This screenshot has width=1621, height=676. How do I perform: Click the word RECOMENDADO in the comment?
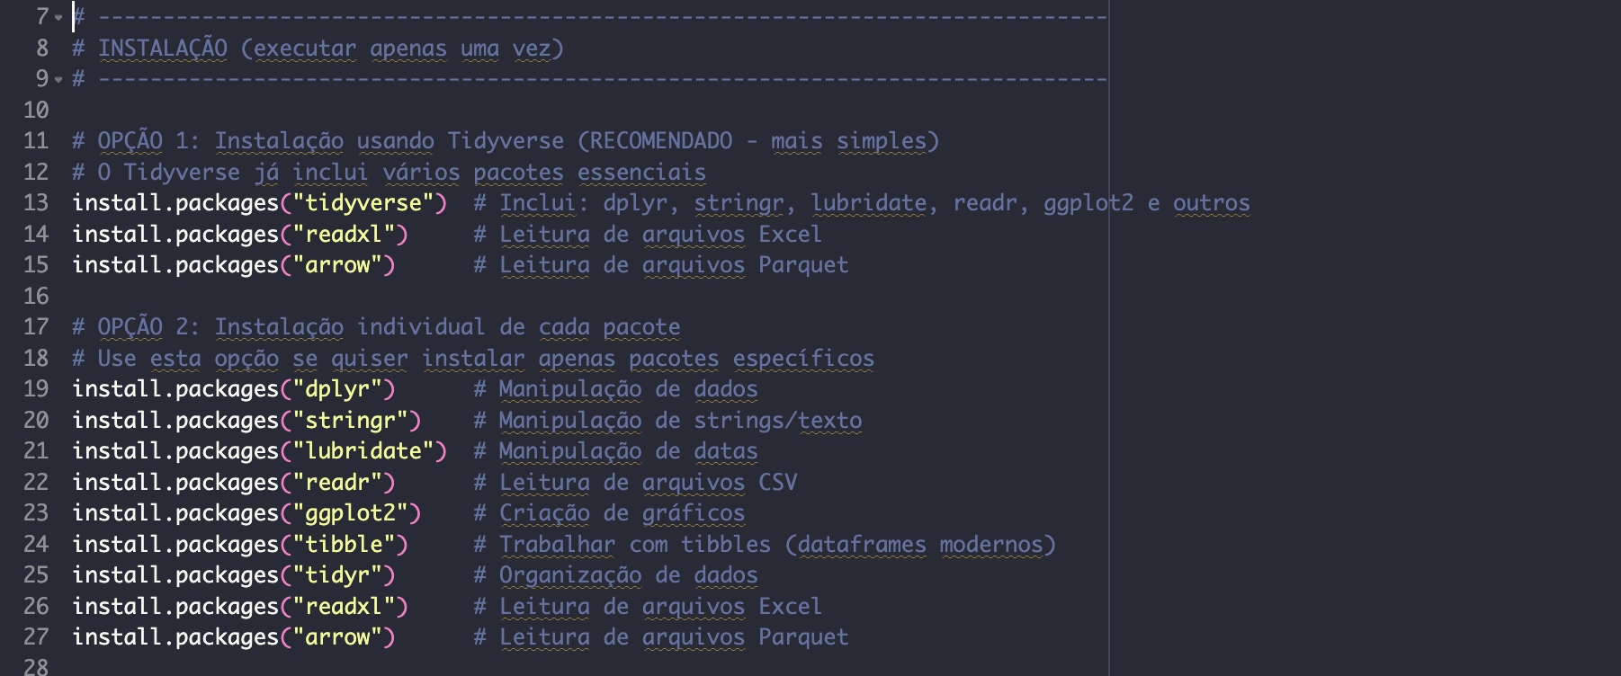pos(661,141)
